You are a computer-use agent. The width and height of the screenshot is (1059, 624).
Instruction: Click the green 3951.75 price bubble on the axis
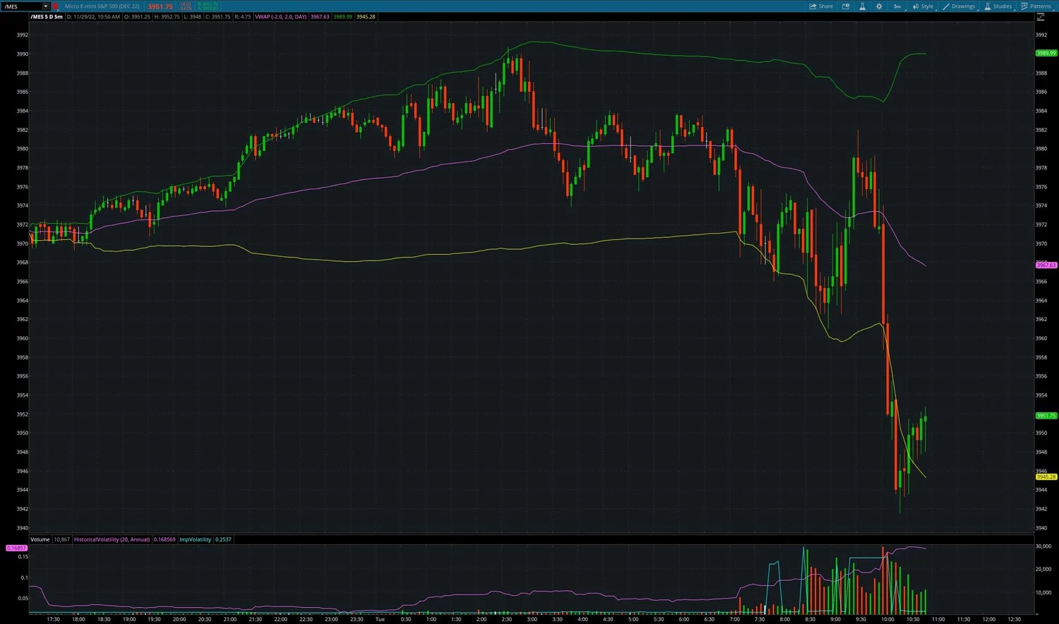click(x=1046, y=416)
